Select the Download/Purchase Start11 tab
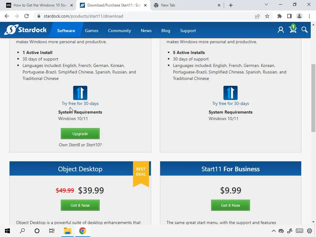 click(113, 5)
